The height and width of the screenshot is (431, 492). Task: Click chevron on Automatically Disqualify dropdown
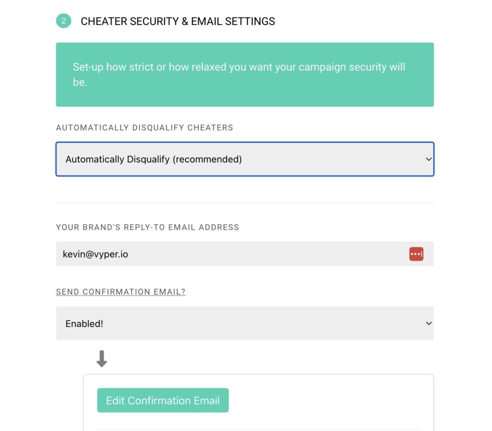click(429, 159)
